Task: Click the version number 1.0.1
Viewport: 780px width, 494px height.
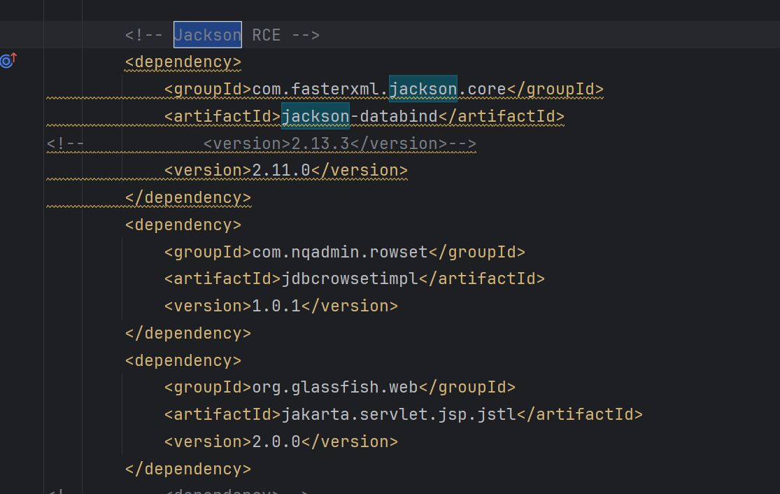Action: [x=276, y=306]
